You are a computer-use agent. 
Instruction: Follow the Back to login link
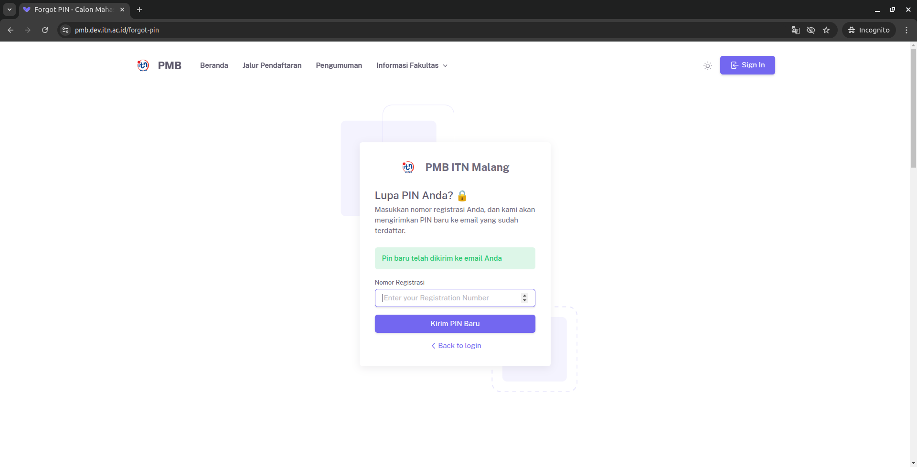[456, 346]
